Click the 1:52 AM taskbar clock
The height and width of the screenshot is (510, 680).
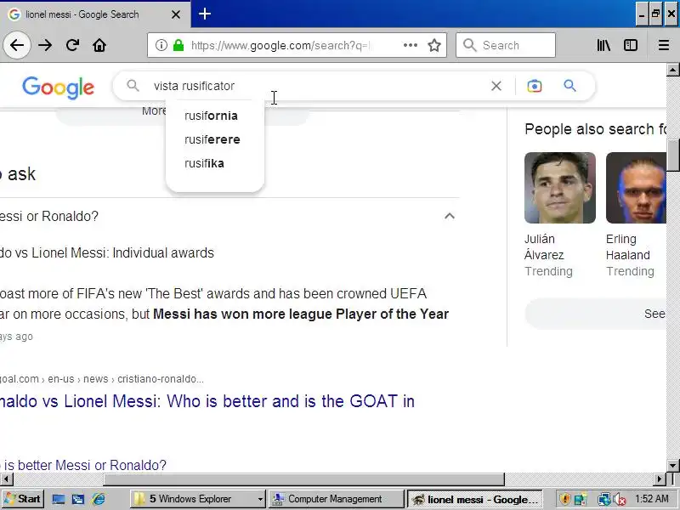click(651, 499)
